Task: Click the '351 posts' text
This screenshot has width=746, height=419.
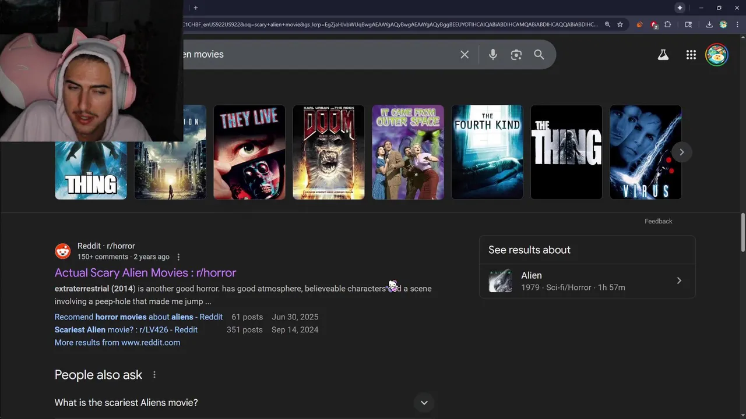Action: pos(245,329)
